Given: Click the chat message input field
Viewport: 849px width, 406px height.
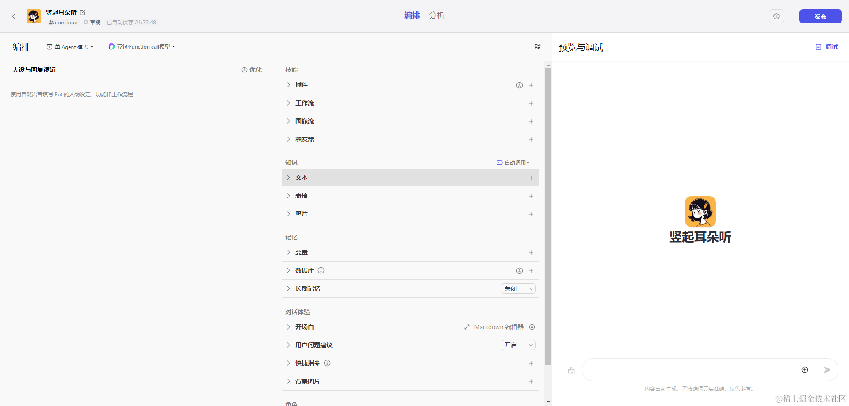Looking at the screenshot, I should (690, 370).
